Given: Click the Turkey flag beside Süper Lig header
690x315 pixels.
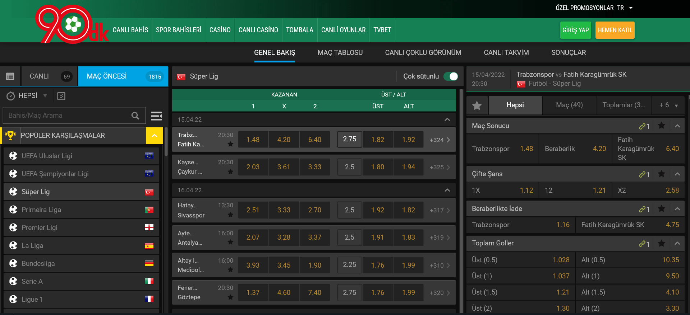Looking at the screenshot, I should tap(181, 77).
